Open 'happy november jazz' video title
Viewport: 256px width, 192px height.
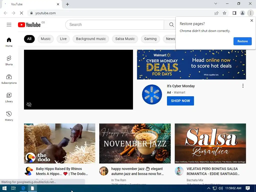pos(137,171)
